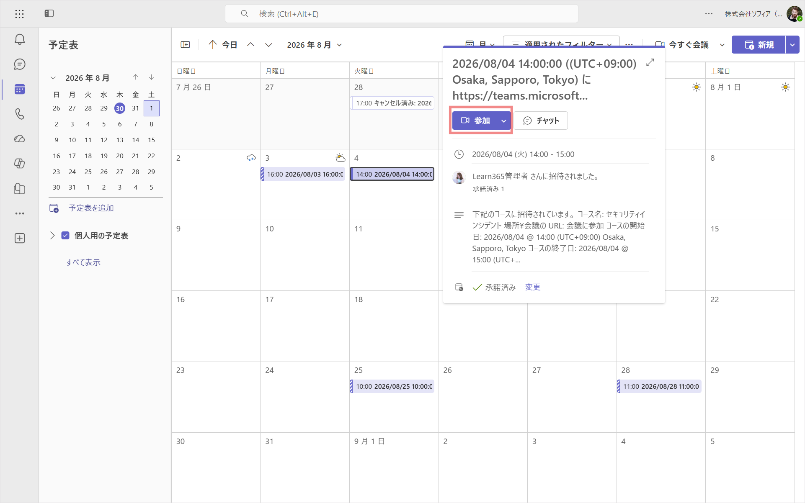Click the 2026/08/04 (火) 14:00 - 15:00 time

click(523, 154)
